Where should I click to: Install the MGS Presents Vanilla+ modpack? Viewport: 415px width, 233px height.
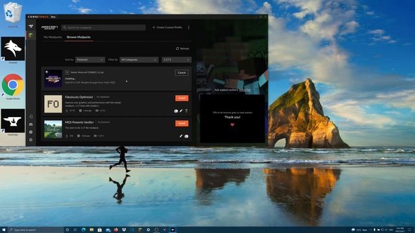click(182, 124)
